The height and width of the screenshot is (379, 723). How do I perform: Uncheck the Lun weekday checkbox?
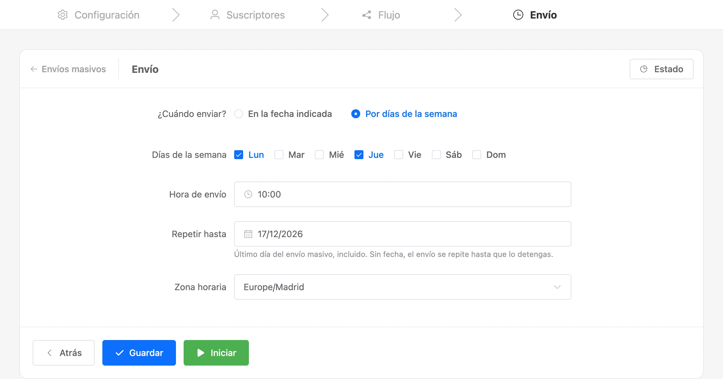[x=239, y=155]
